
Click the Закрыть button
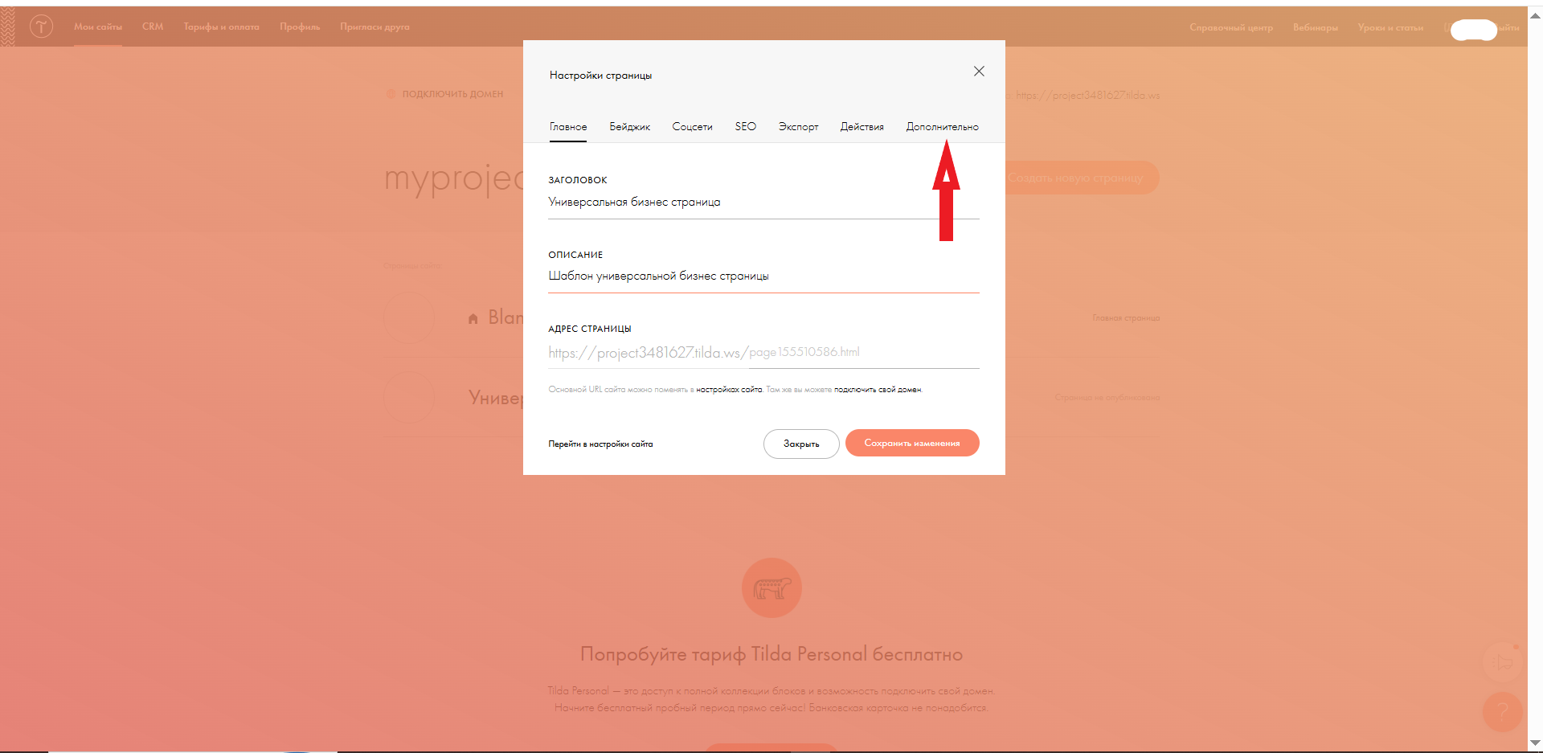point(801,444)
